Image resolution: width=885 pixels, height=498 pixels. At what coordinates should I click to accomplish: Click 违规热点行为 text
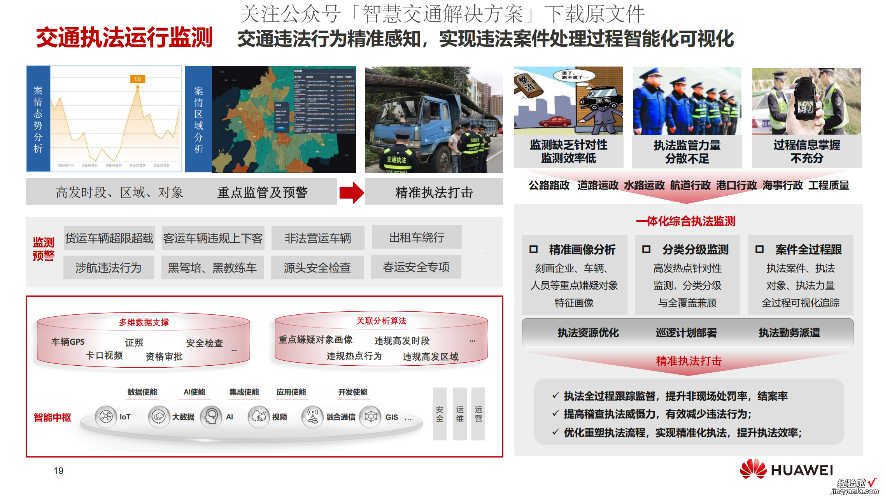354,356
